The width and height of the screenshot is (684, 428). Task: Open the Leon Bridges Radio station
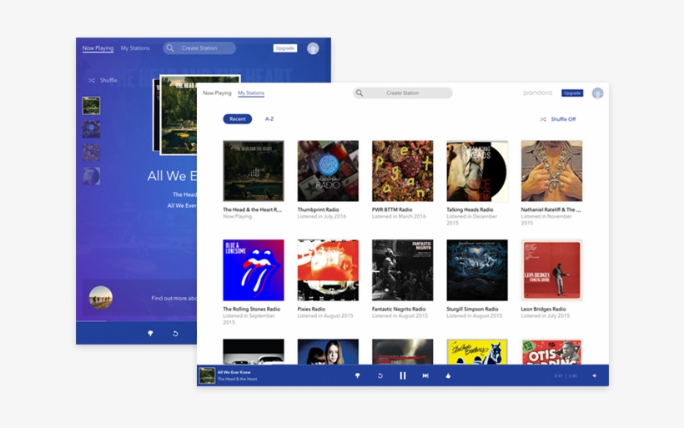click(551, 270)
